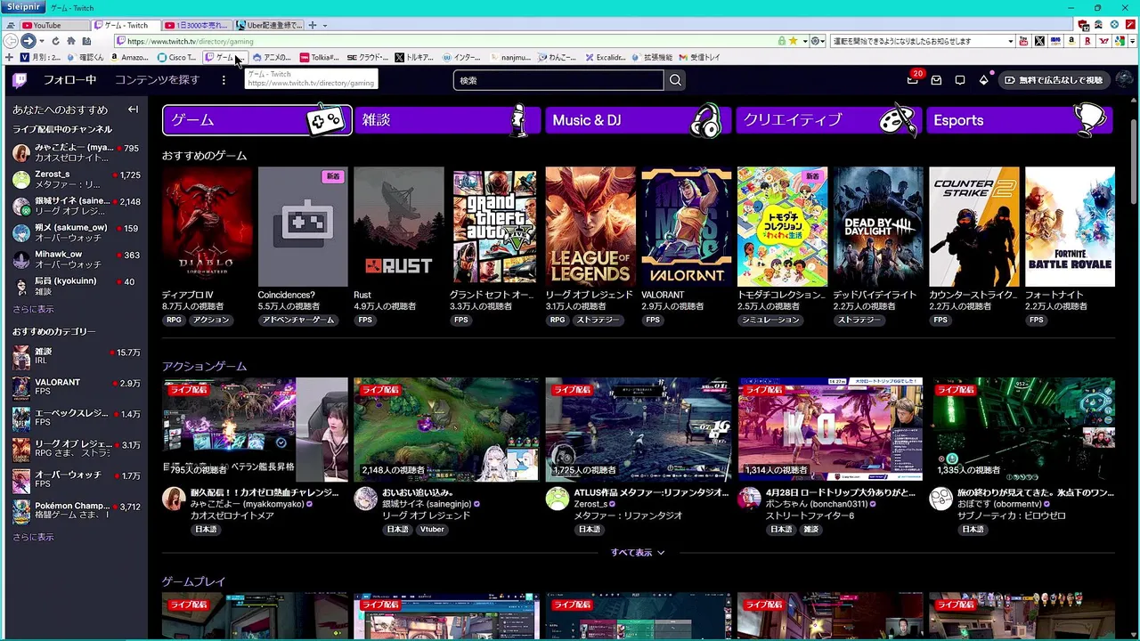1140x641 pixels.
Task: Open the Twitch three-dot more menu
Action: tap(224, 80)
